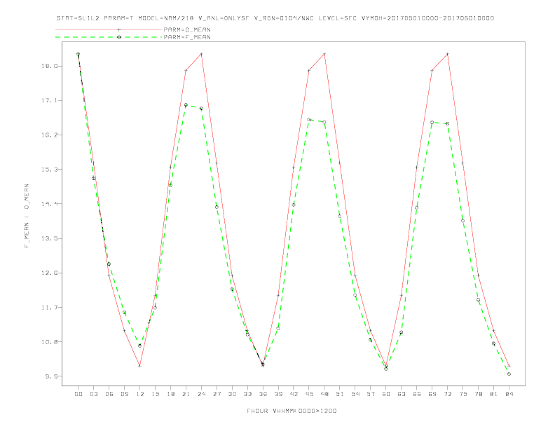Select the PARM=O_MEAN legend label
This screenshot has width=555, height=429.
tap(187, 29)
